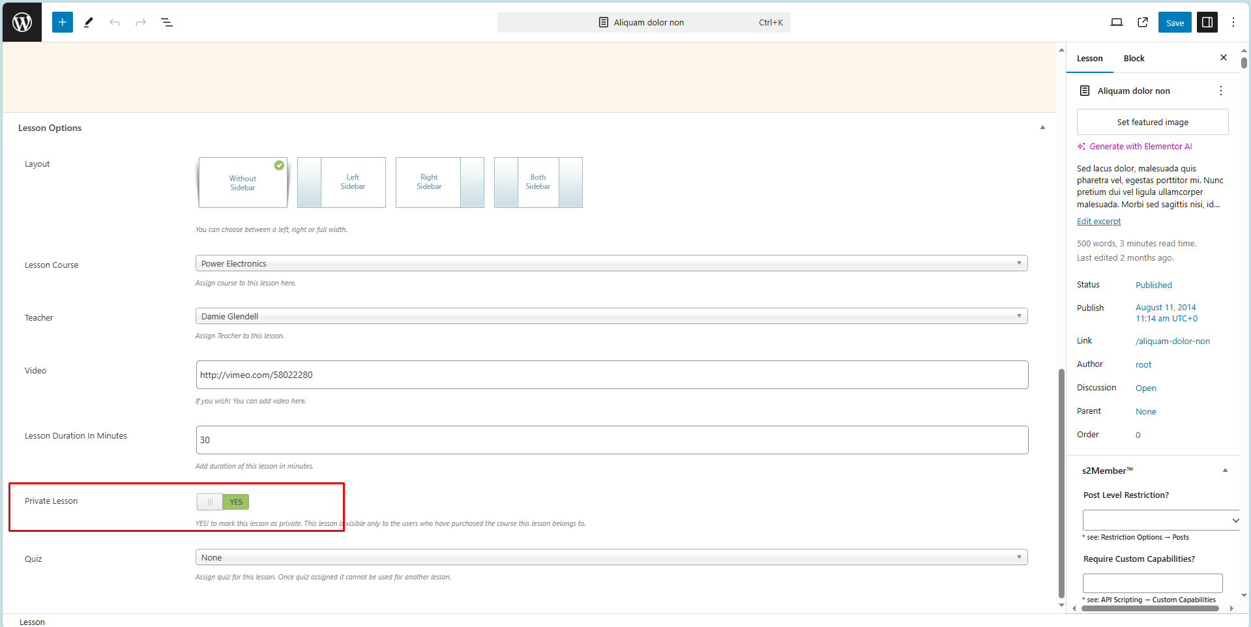Image resolution: width=1251 pixels, height=627 pixels.
Task: Click the s2Member heading text
Action: 1107,471
